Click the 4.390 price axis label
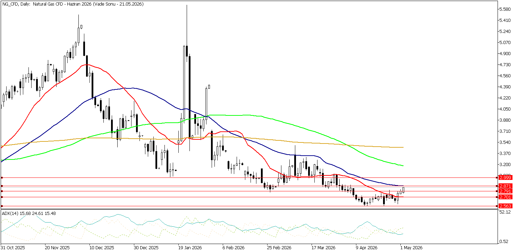Image resolution: width=517 pixels, height=252 pixels. pos(505,87)
